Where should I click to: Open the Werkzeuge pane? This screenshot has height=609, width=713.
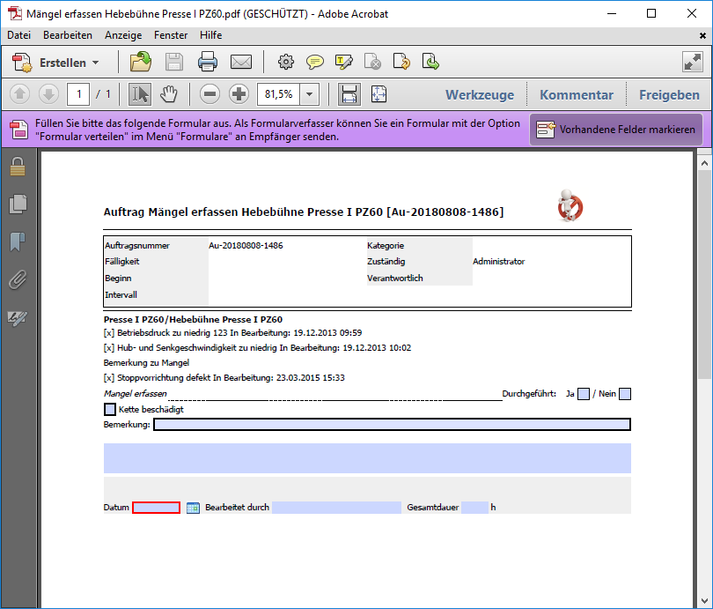(x=480, y=94)
